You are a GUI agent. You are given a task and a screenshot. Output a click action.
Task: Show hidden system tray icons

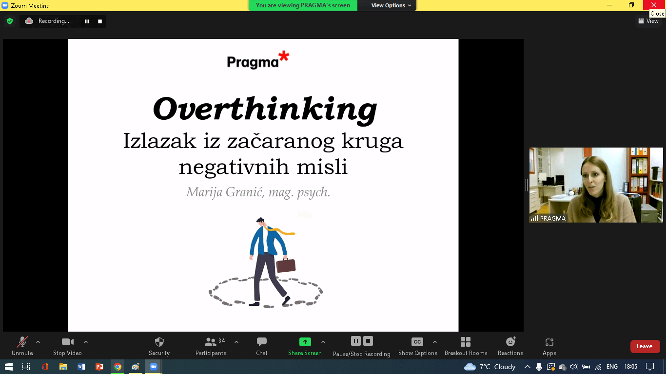point(527,367)
